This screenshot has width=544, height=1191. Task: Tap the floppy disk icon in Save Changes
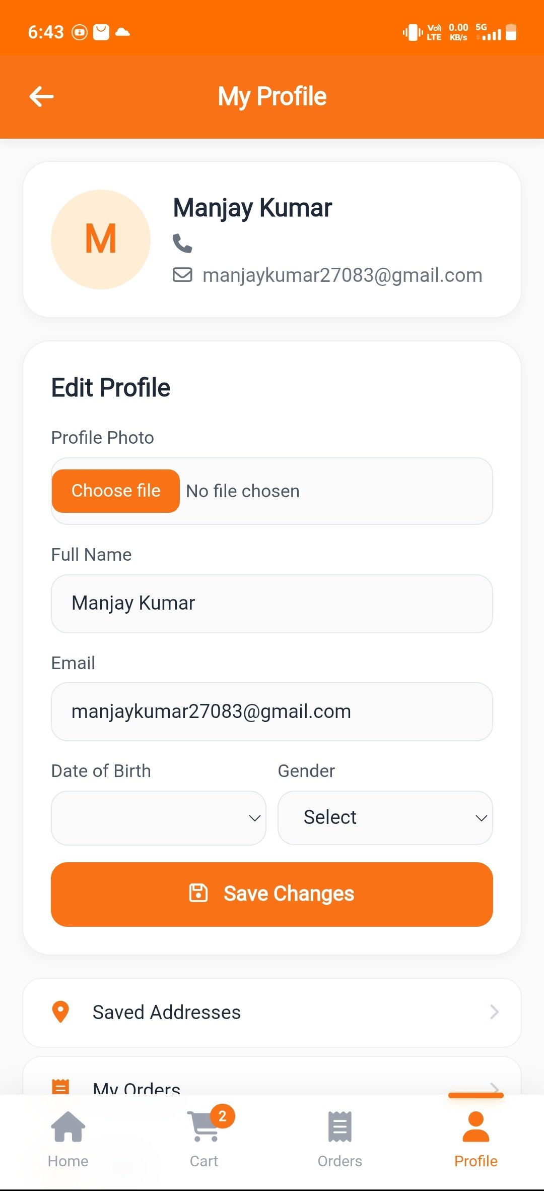click(198, 893)
